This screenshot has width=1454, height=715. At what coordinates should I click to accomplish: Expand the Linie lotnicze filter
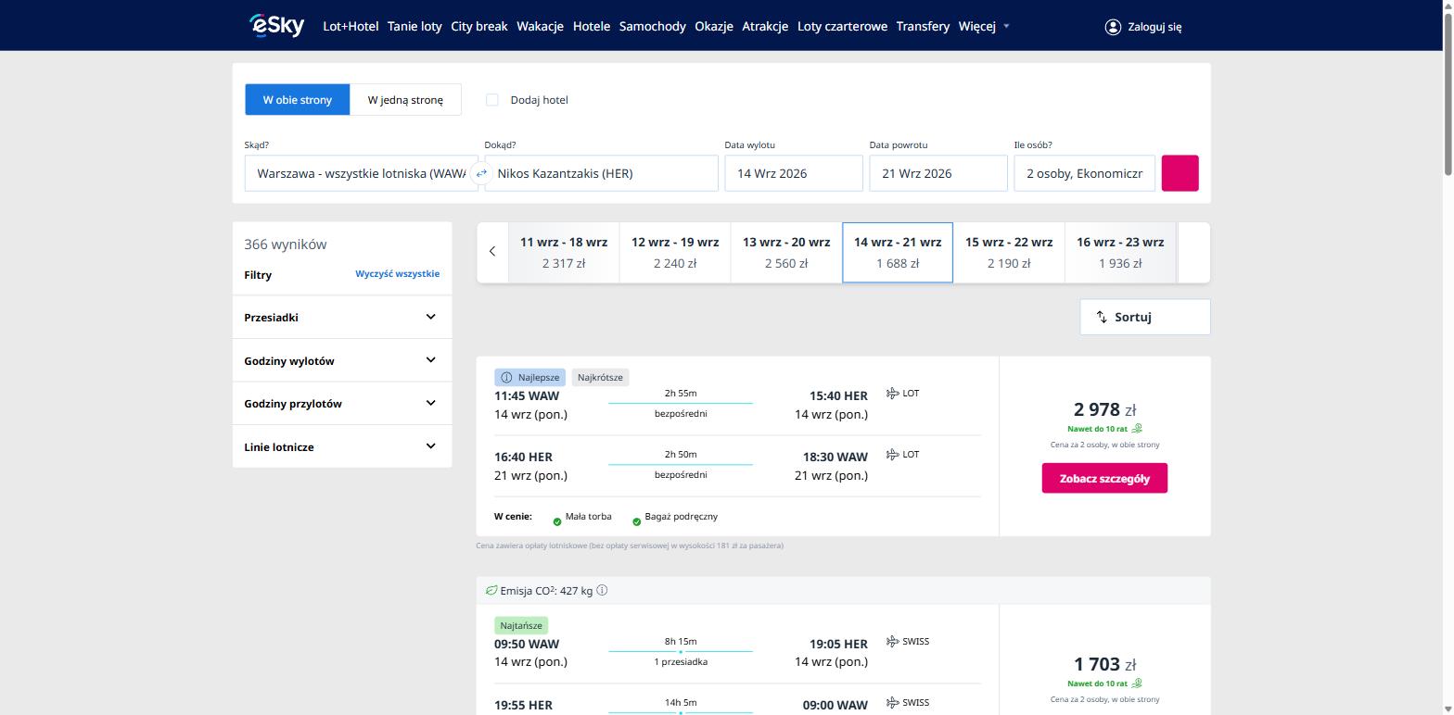click(341, 446)
